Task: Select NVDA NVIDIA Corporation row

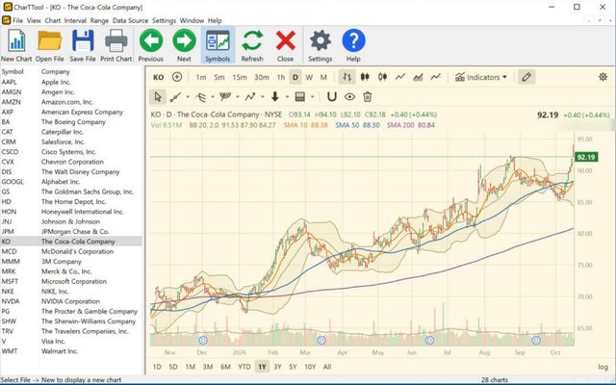Action: (71, 301)
